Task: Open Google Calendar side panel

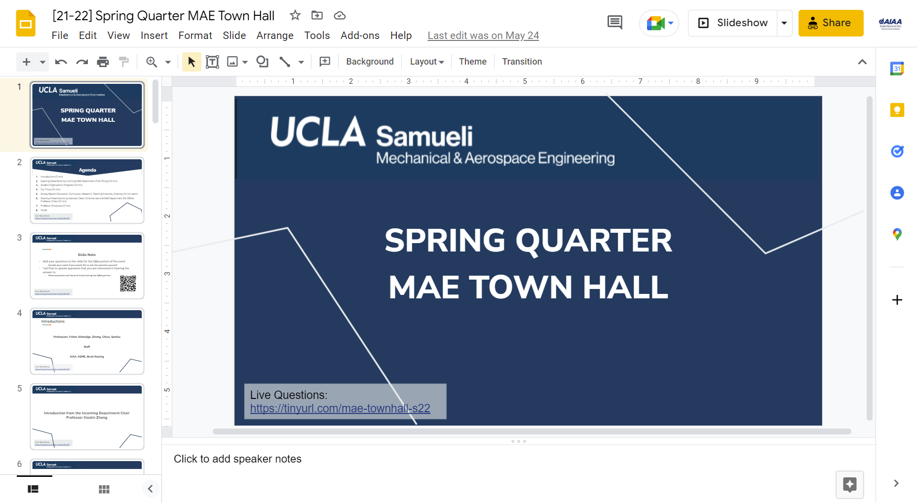Action: tap(897, 69)
